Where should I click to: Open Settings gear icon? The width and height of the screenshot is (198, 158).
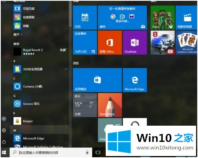[x=4, y=130]
